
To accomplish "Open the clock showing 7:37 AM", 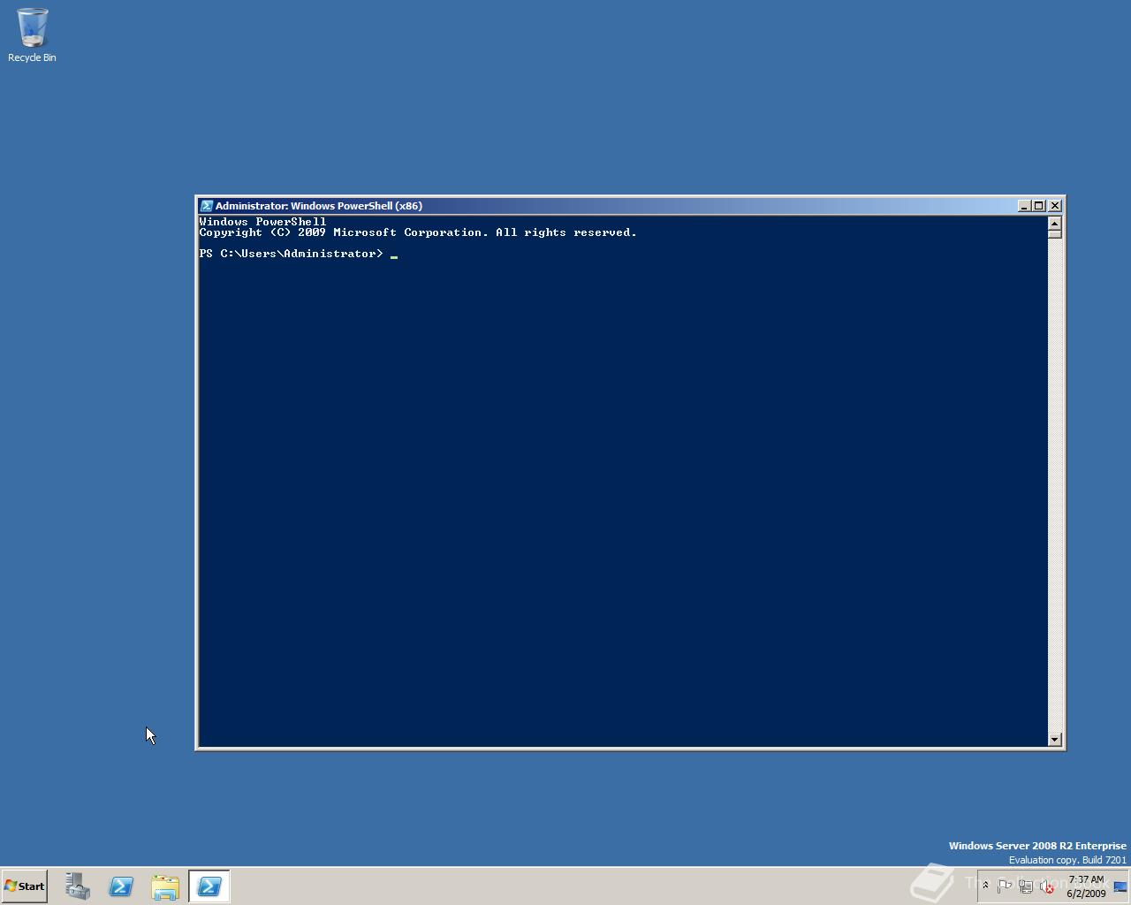I will [x=1086, y=886].
